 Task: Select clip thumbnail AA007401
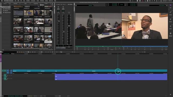click(x=28, y=13)
